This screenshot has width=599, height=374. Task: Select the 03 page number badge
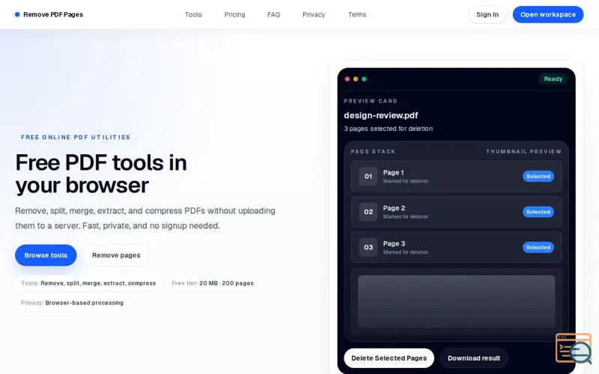368,248
